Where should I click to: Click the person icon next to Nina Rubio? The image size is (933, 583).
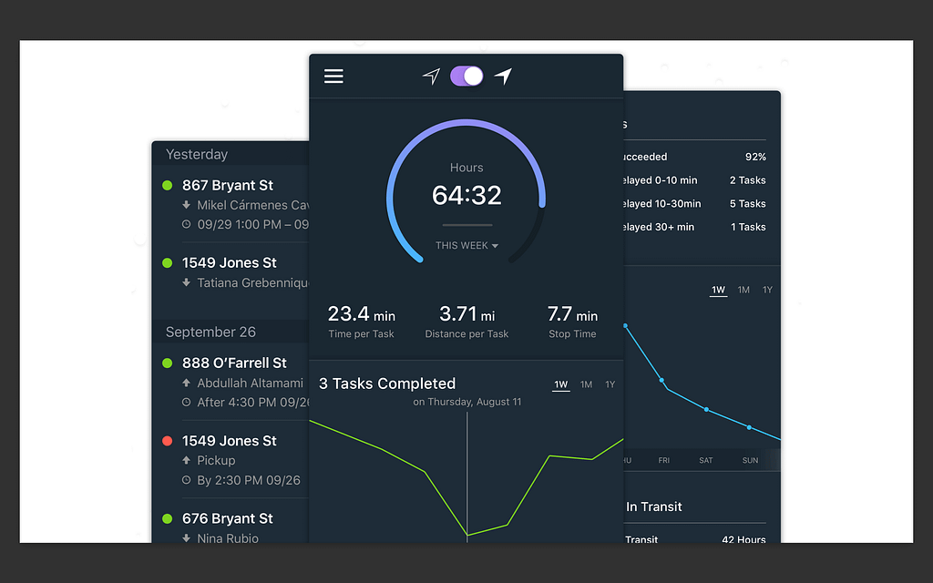(x=189, y=538)
